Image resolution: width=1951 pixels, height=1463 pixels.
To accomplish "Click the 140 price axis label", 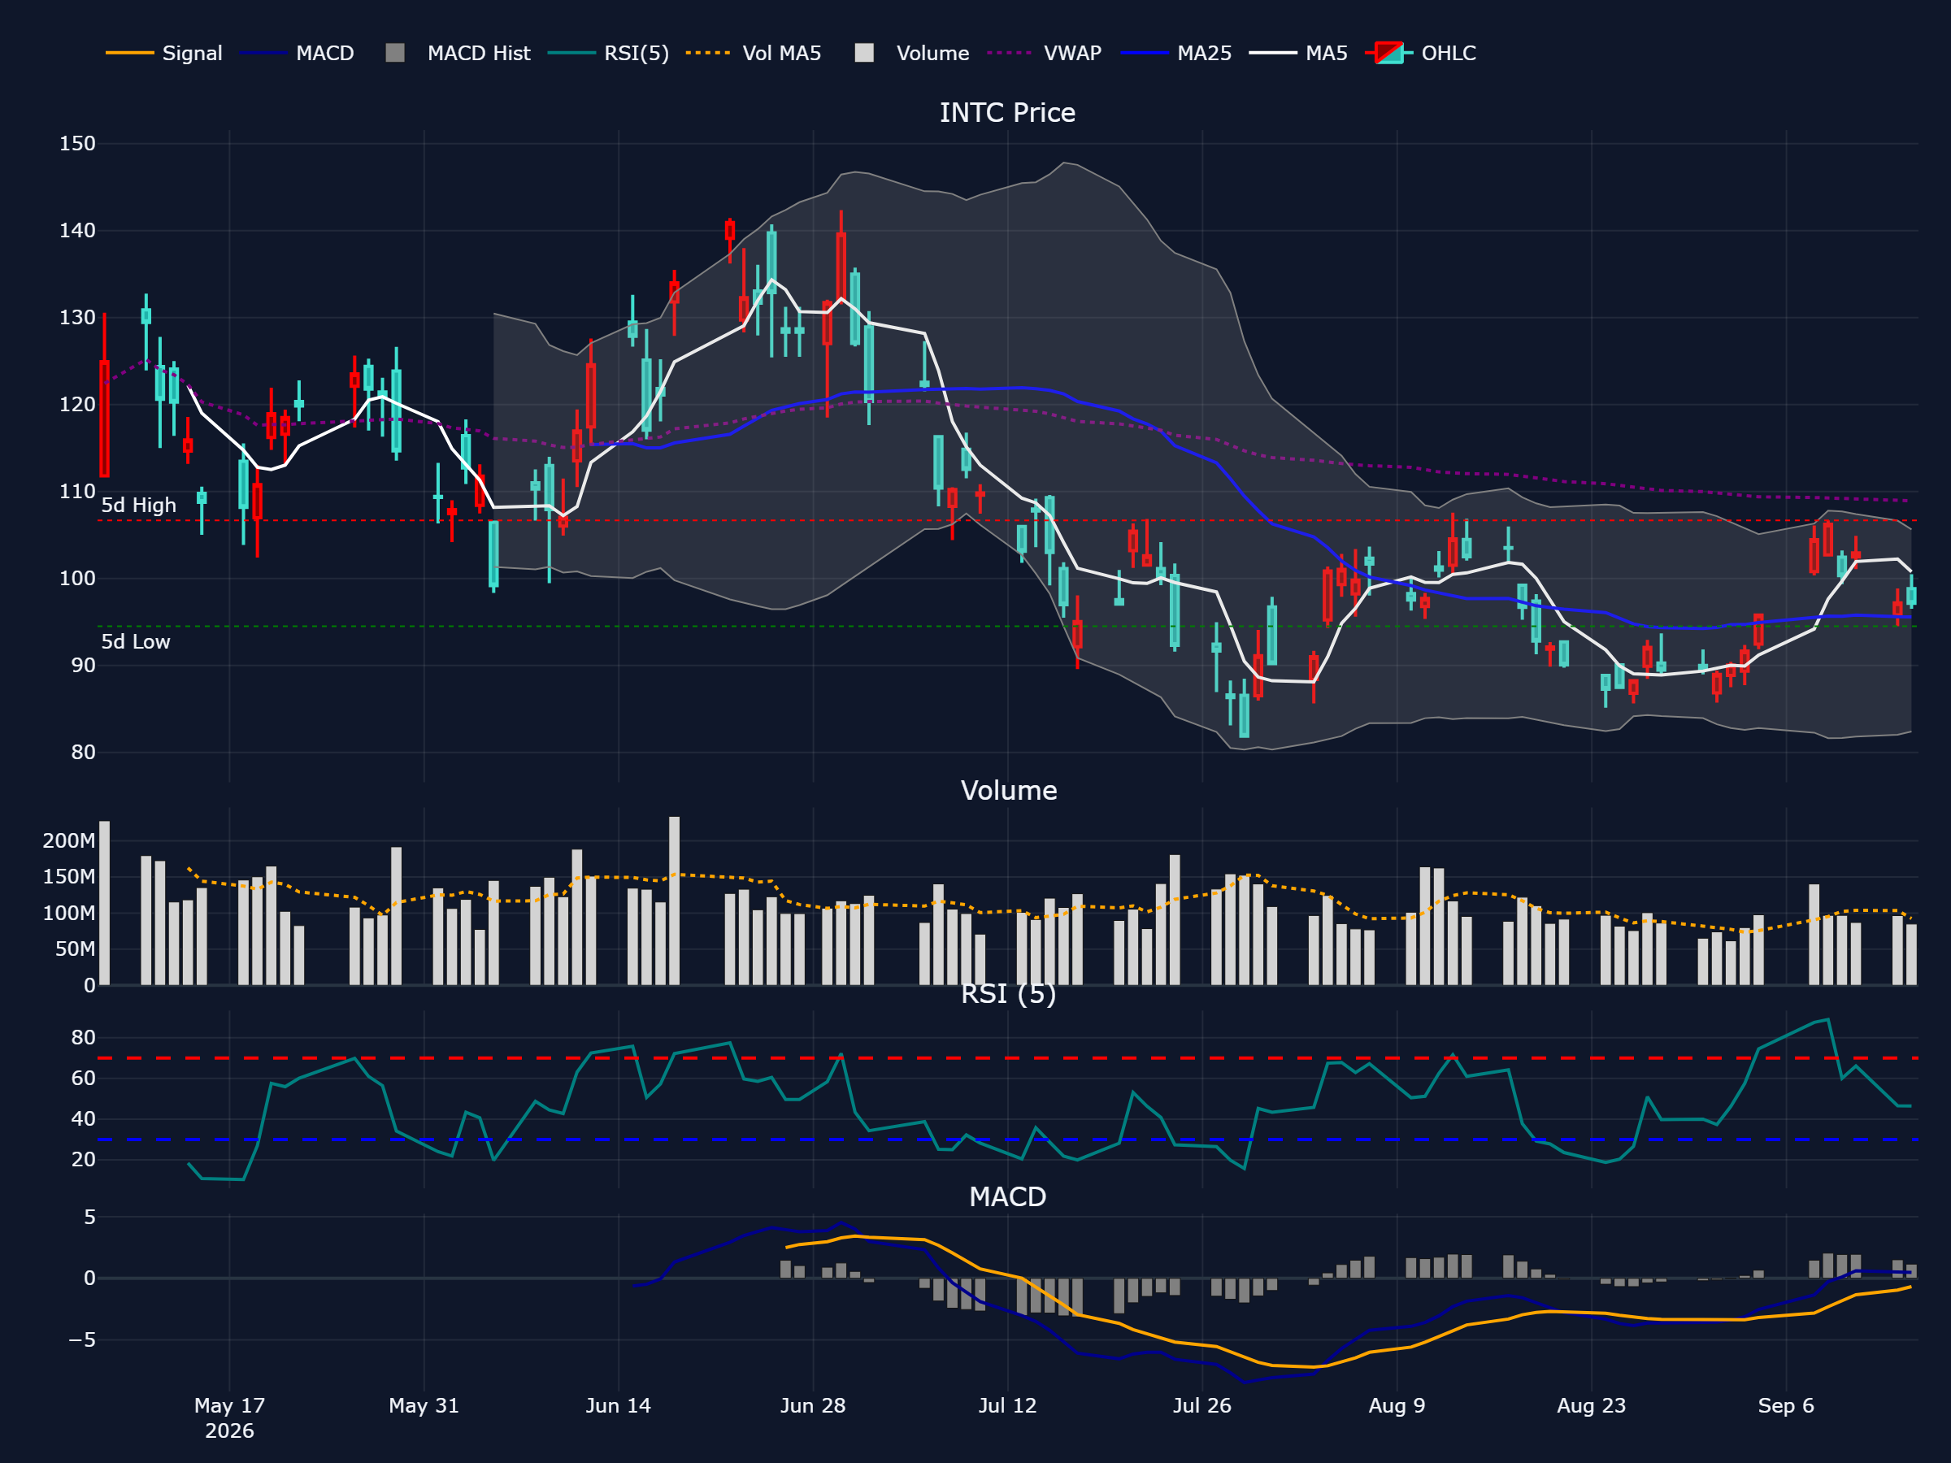I will point(77,231).
